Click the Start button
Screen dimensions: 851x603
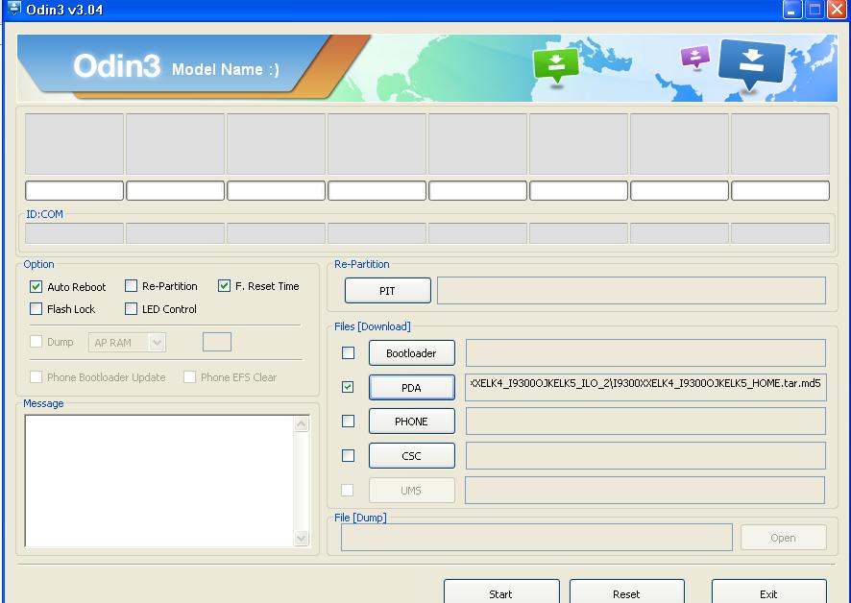tap(501, 591)
